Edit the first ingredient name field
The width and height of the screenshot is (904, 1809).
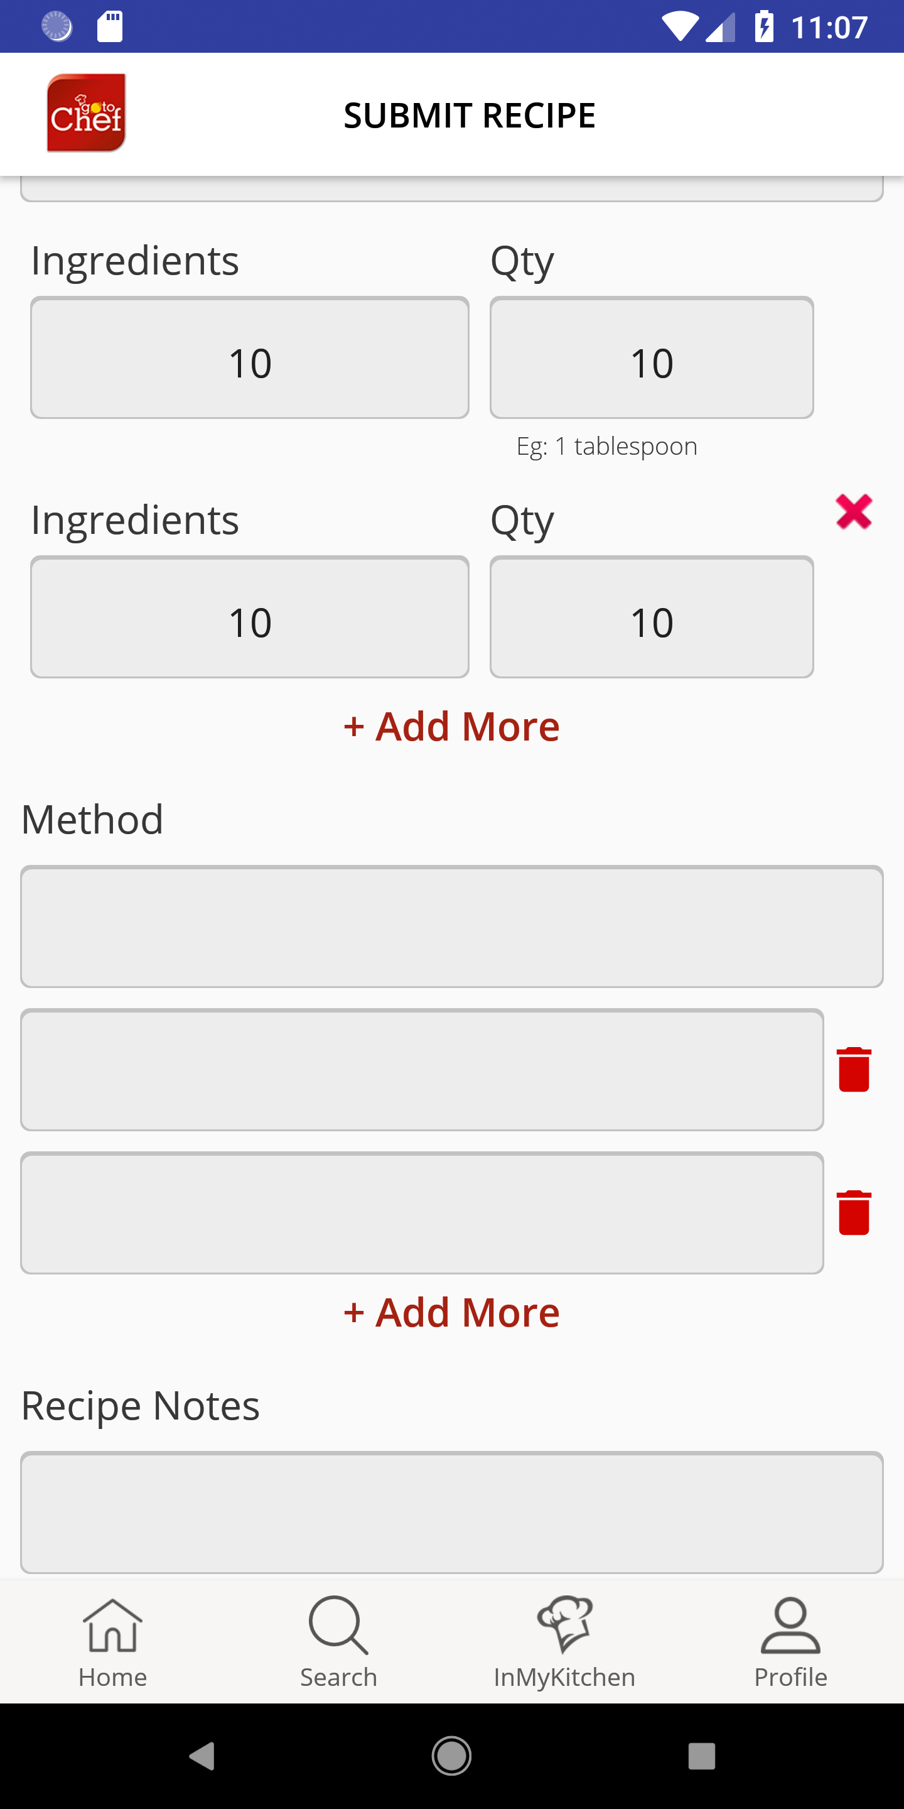250,358
